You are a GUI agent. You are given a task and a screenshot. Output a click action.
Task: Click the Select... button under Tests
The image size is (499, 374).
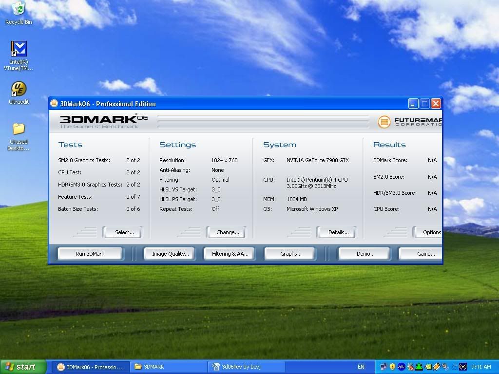tap(124, 232)
